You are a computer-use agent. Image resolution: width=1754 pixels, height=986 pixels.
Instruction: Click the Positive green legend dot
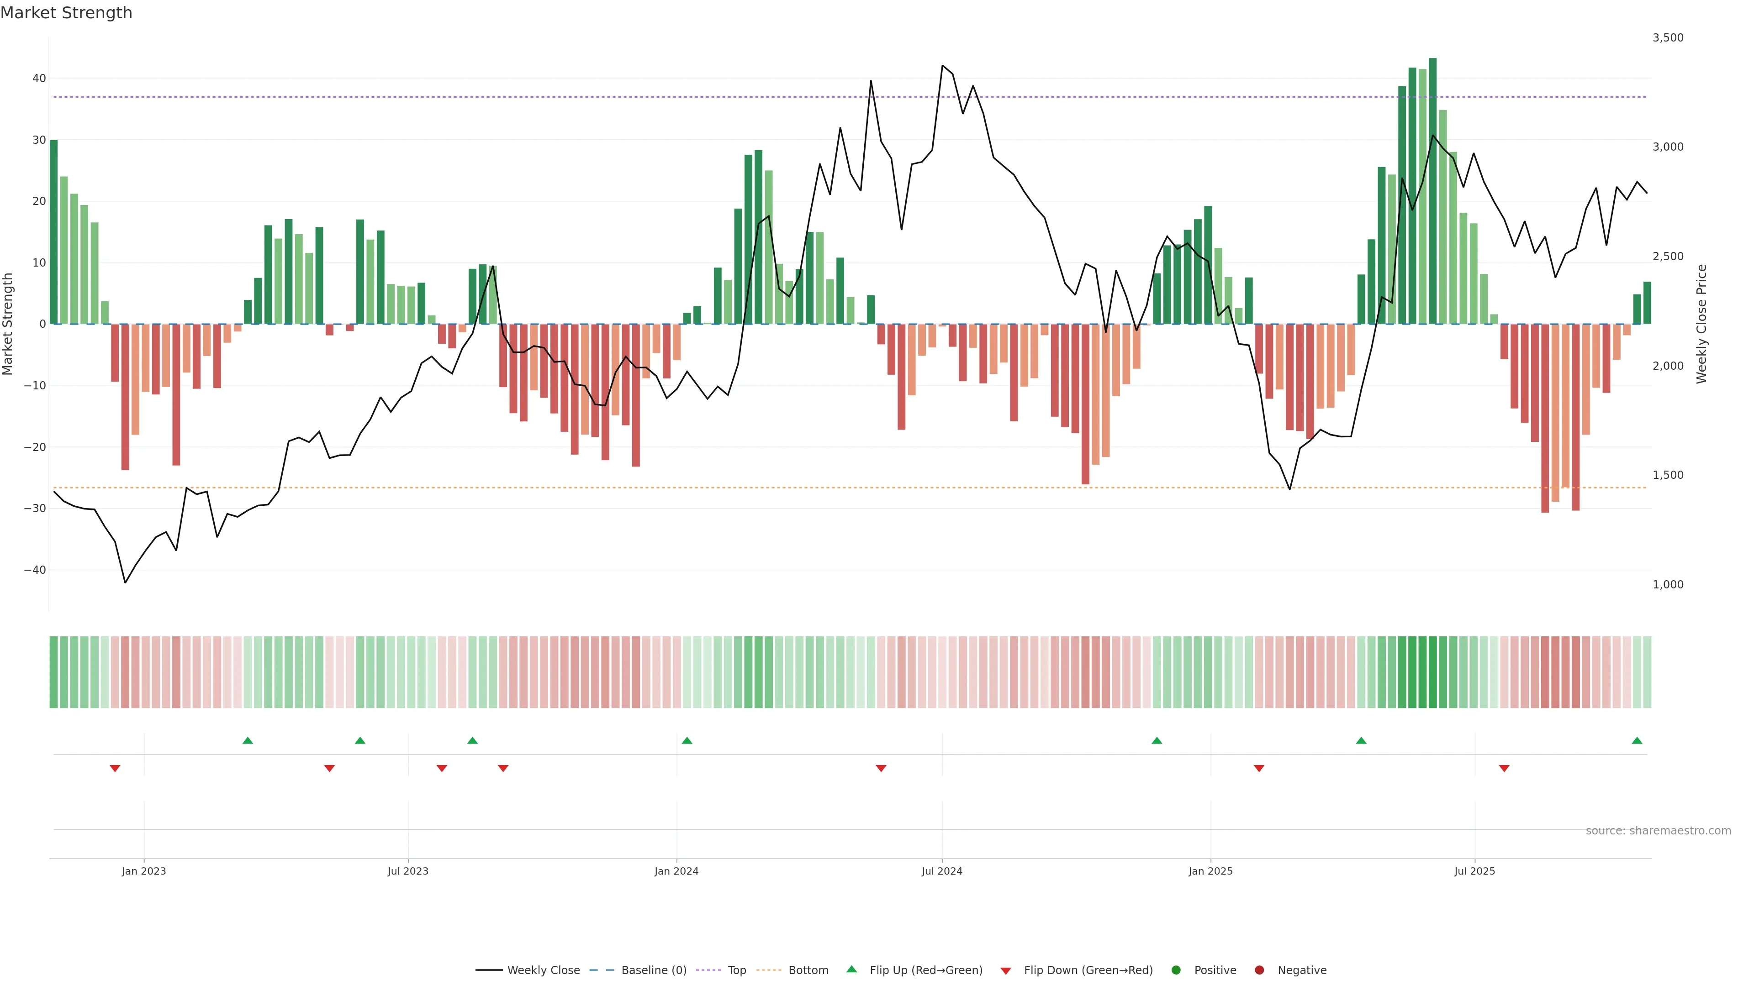click(1176, 970)
